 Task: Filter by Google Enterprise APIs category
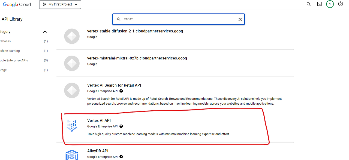point(24,60)
